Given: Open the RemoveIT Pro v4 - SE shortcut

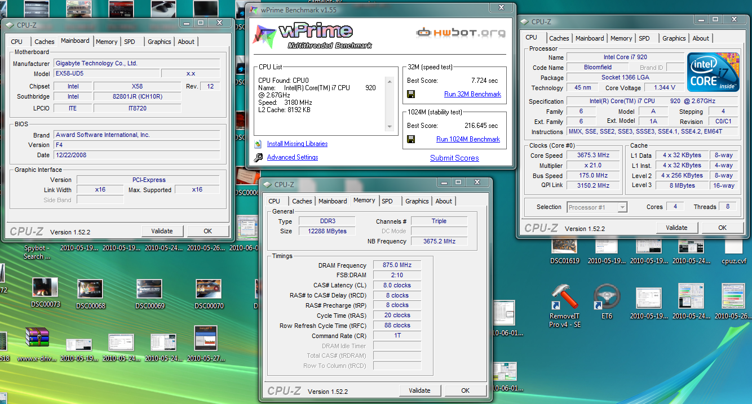Looking at the screenshot, I should 564,305.
